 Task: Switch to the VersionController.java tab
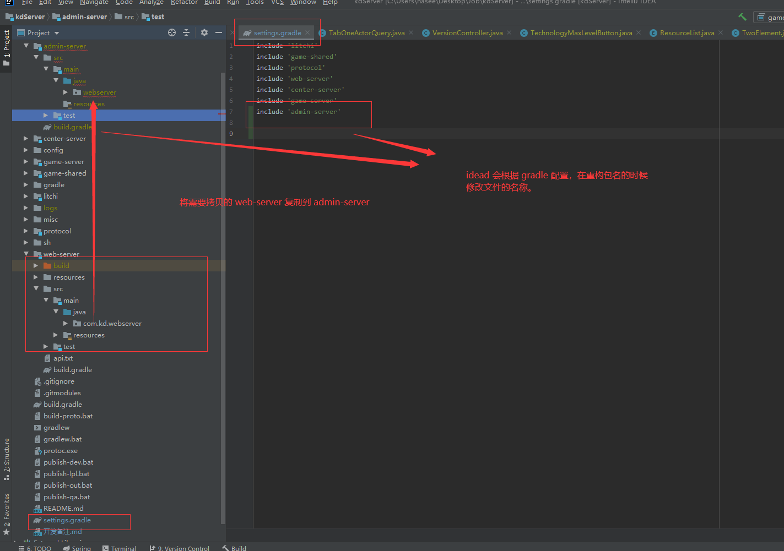pyautogui.click(x=467, y=33)
